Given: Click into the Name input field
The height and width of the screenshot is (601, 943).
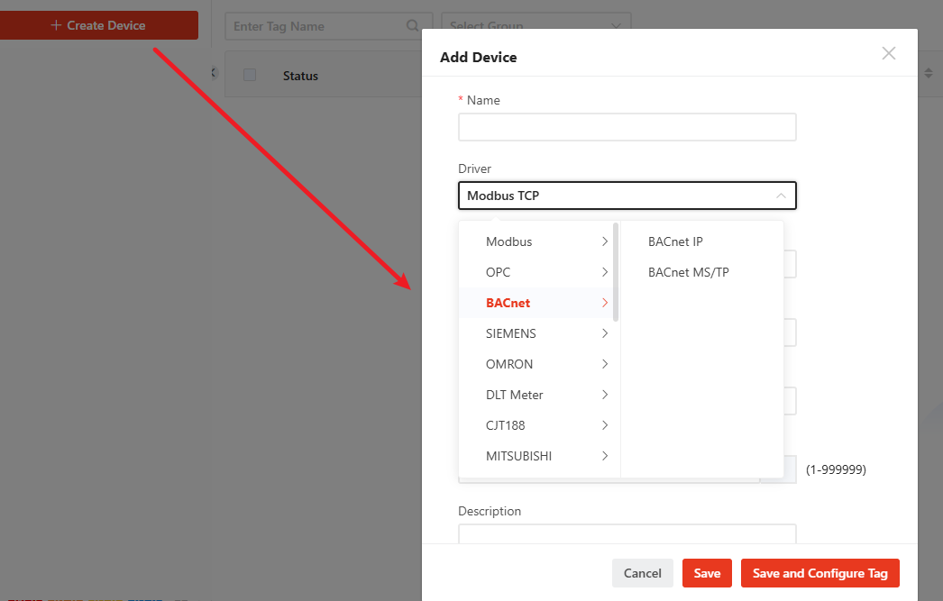Looking at the screenshot, I should [627, 127].
